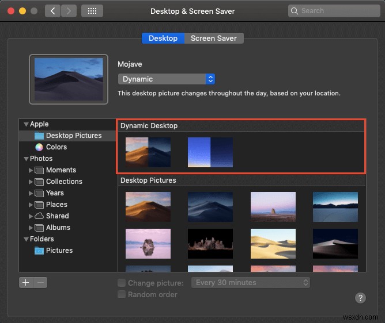This screenshot has height=323, width=385.
Task: Collapse the Apple section triangle
Action: click(25, 124)
